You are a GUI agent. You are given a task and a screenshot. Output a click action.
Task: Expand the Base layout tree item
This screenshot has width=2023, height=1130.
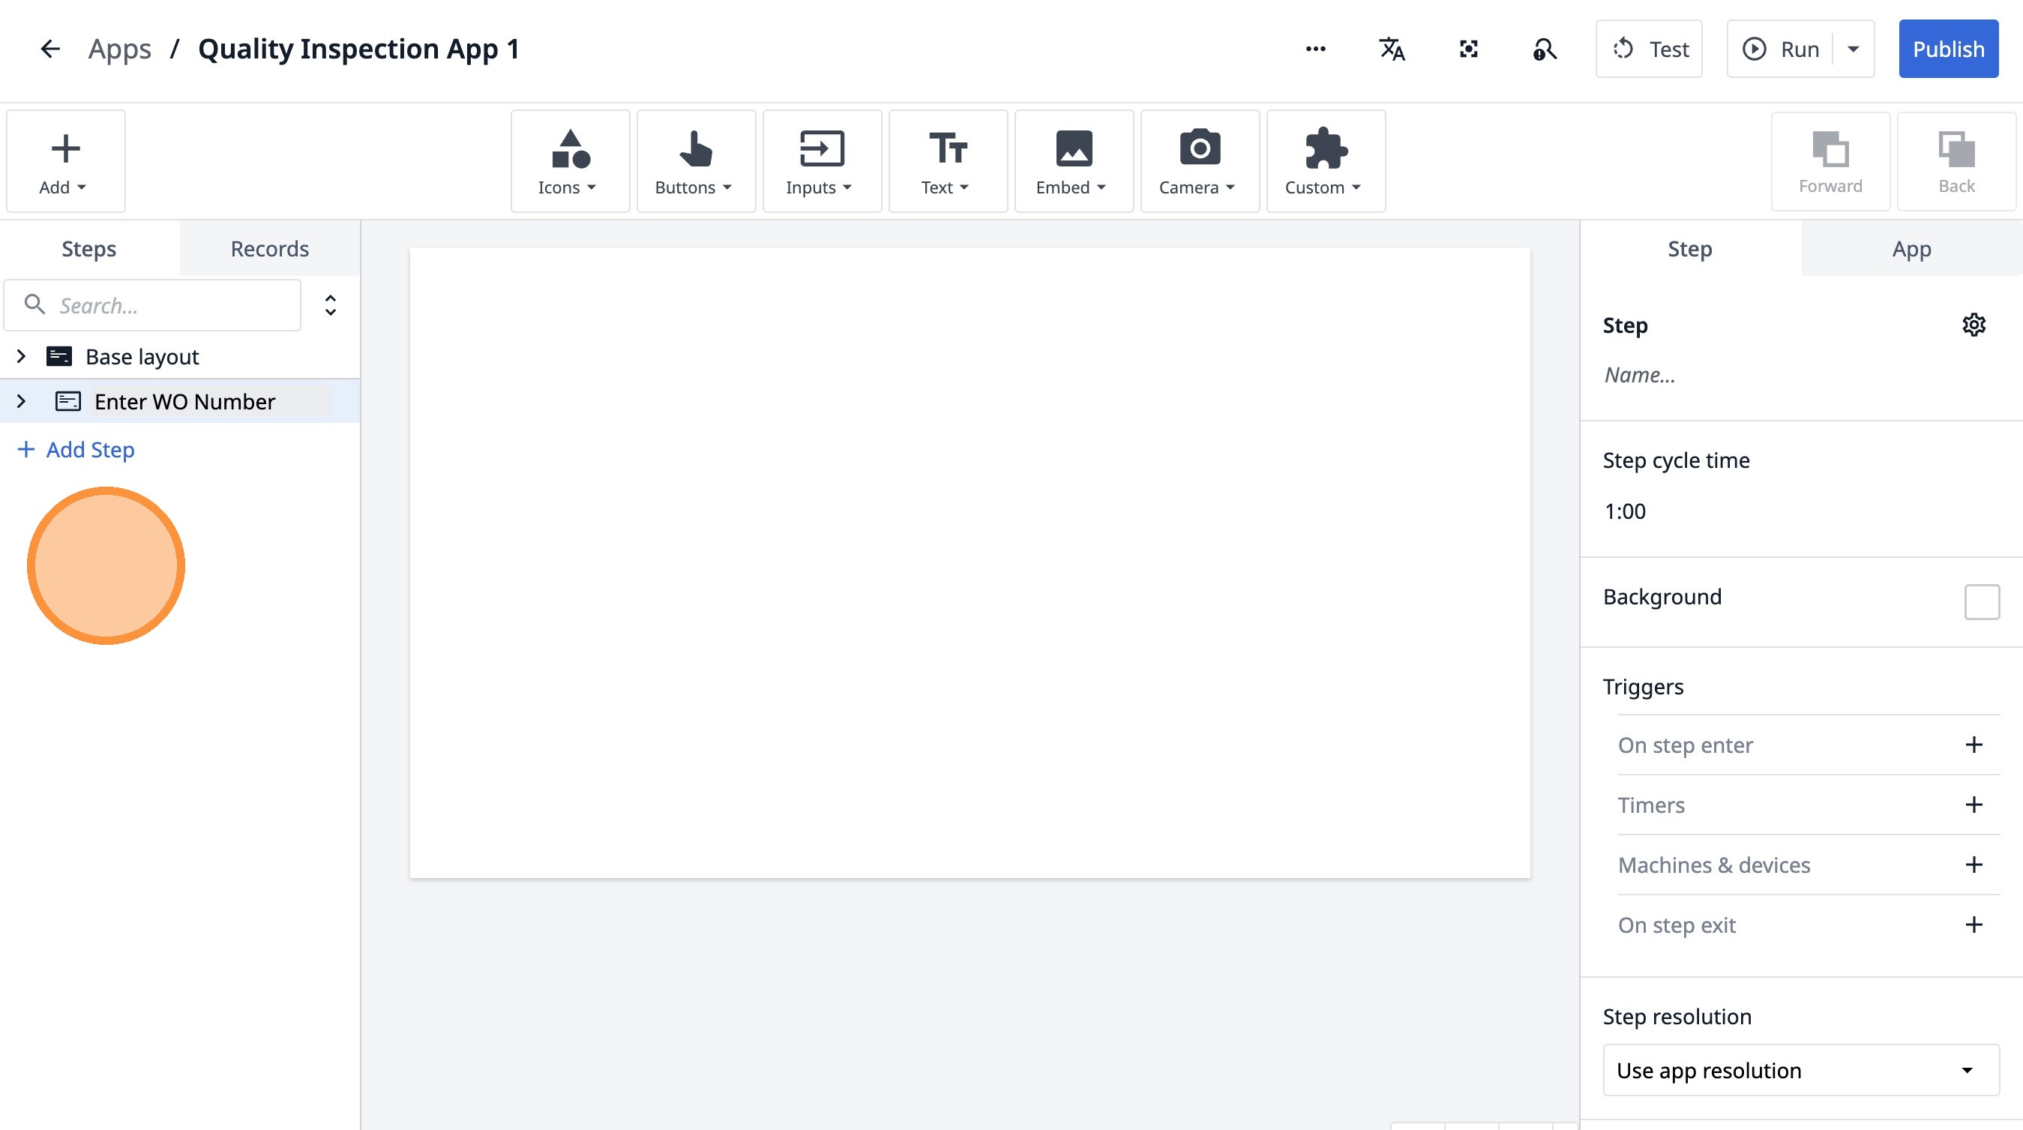(21, 356)
